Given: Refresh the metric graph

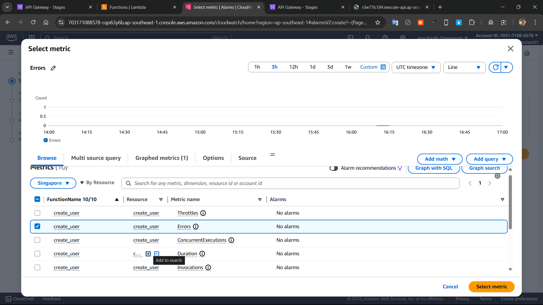Looking at the screenshot, I should pyautogui.click(x=495, y=67).
